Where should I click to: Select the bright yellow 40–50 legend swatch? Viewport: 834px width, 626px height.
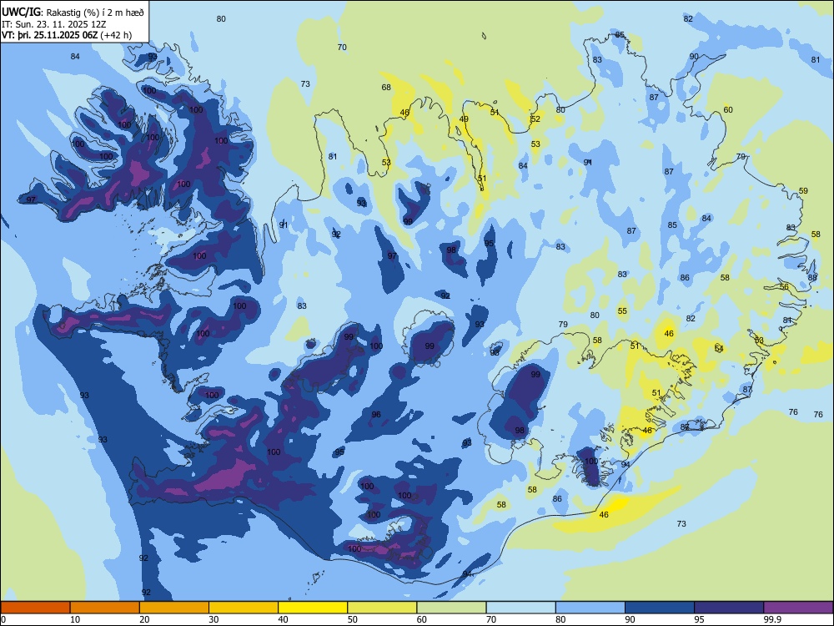(313, 608)
